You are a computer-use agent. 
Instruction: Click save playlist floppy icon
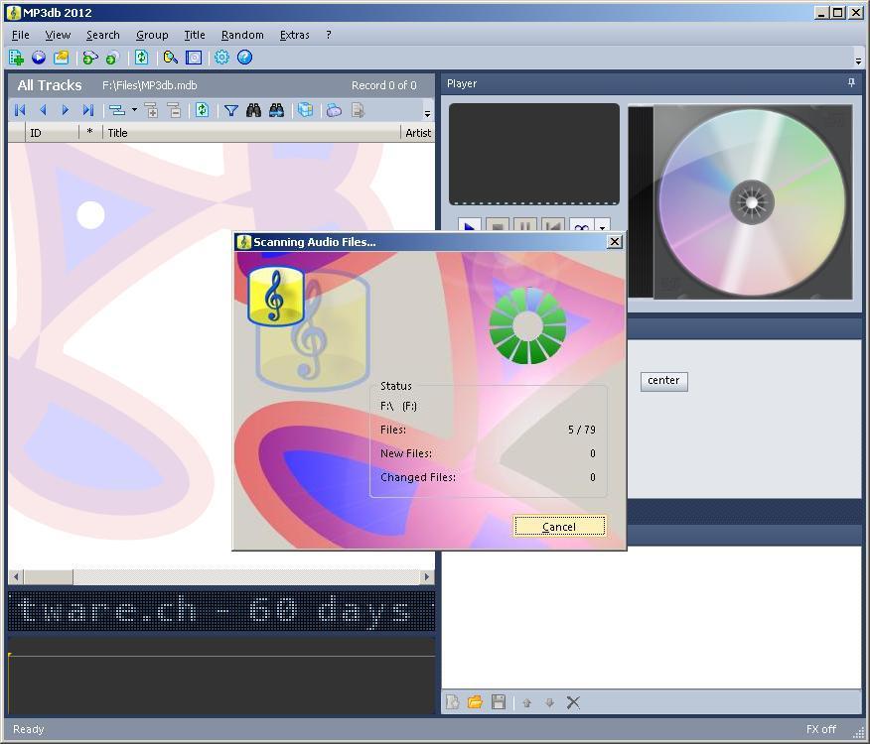click(499, 702)
